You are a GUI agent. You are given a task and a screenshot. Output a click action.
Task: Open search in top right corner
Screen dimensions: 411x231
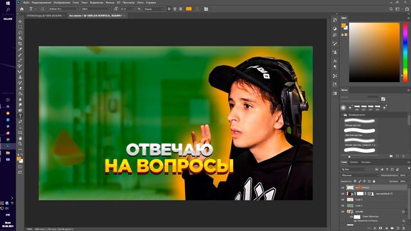click(391, 9)
